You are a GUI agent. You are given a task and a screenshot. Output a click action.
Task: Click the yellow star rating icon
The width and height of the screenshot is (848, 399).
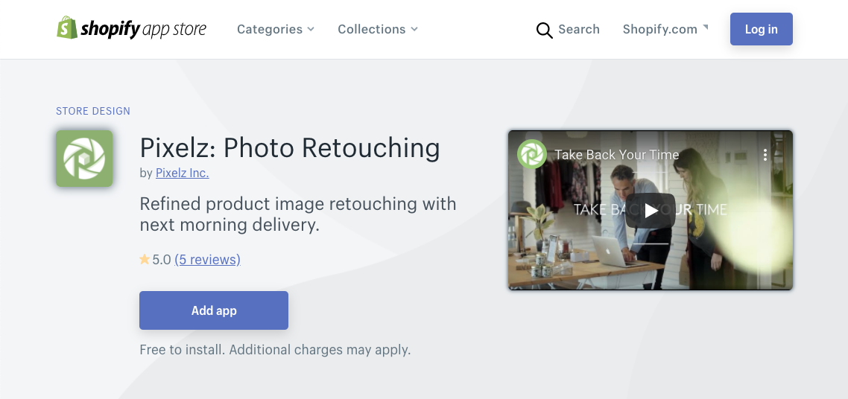145,260
